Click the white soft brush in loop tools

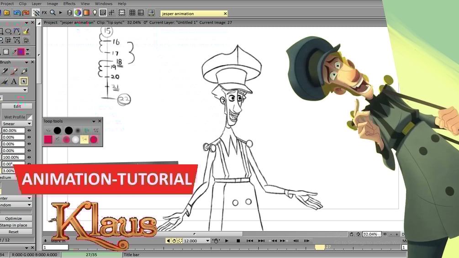[75, 140]
